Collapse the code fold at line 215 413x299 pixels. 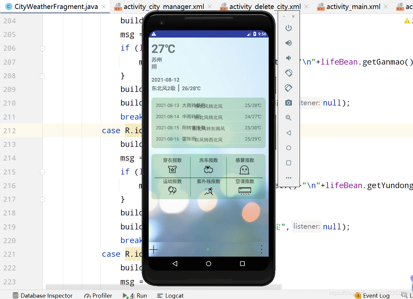click(42, 172)
